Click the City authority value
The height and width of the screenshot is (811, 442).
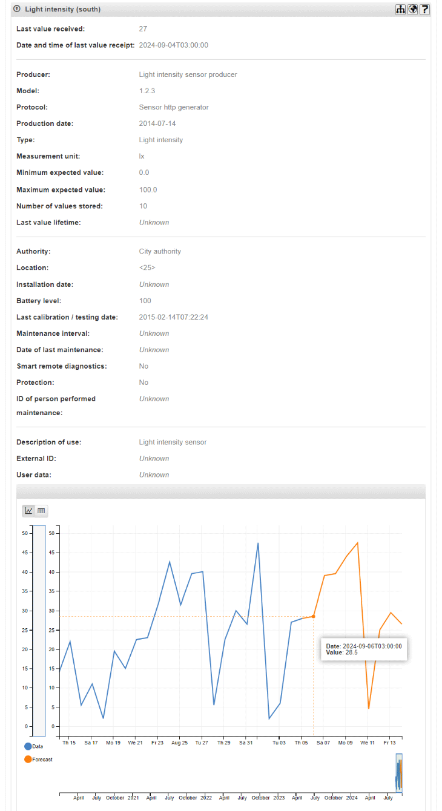[x=160, y=251]
